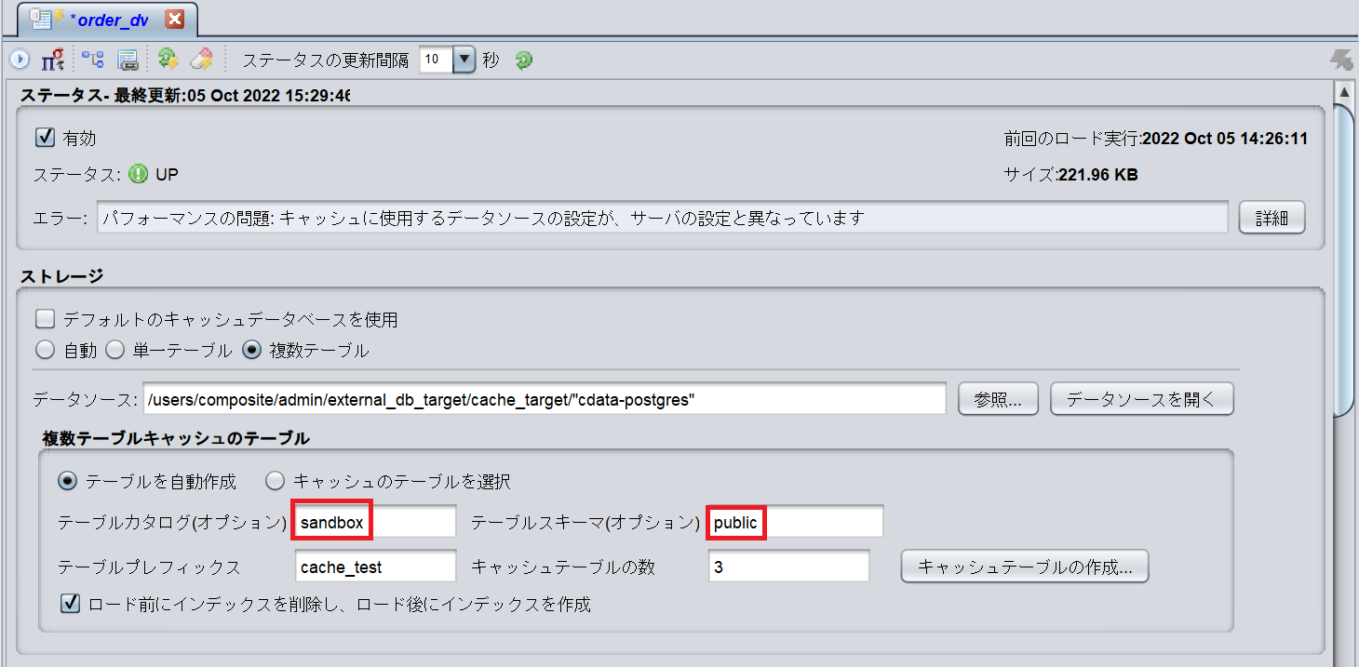The width and height of the screenshot is (1359, 667).
Task: Click the clear cache eraser icon
Action: pyautogui.click(x=200, y=59)
